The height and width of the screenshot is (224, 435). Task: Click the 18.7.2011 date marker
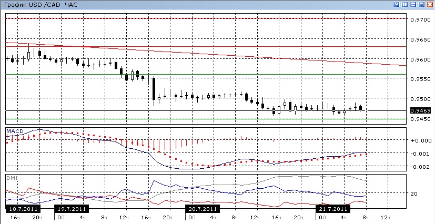pos(23,209)
